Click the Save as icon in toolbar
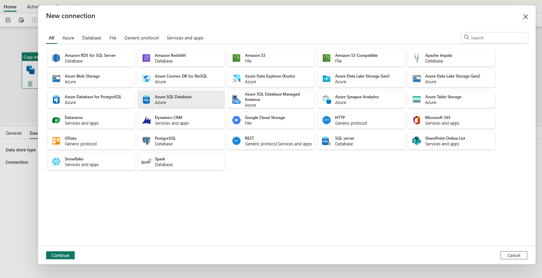The height and width of the screenshot is (278, 542). click(21, 20)
